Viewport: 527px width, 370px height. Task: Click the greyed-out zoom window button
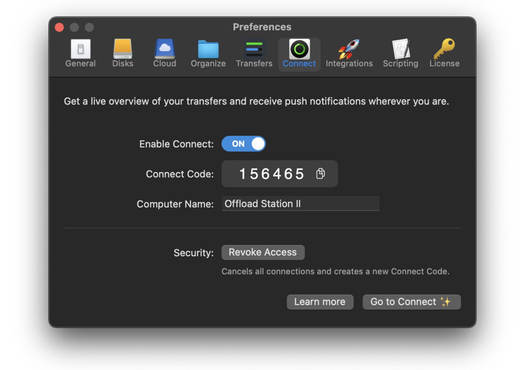tap(89, 27)
